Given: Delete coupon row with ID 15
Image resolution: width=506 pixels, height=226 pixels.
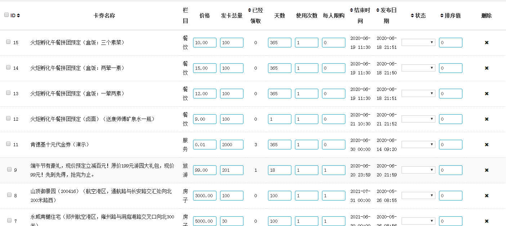Looking at the screenshot, I should (x=487, y=43).
